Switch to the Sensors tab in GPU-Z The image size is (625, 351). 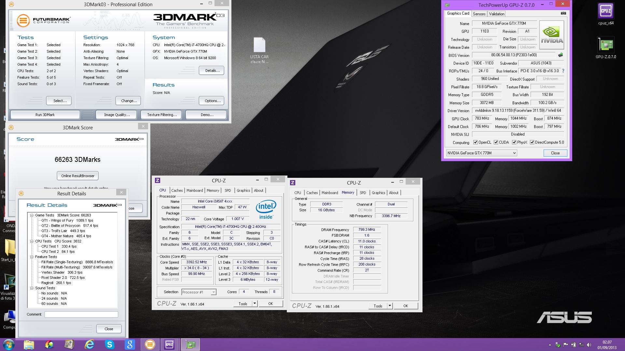[x=479, y=14]
